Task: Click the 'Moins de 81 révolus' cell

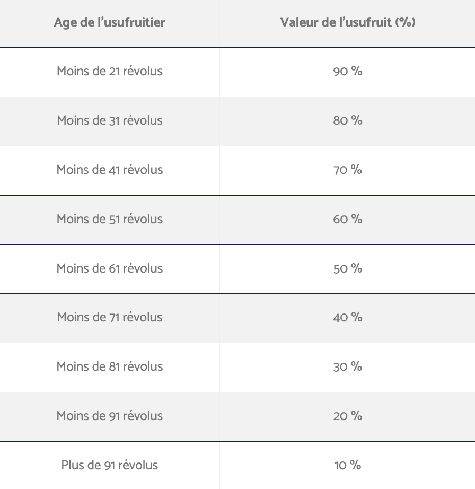Action: point(109,367)
